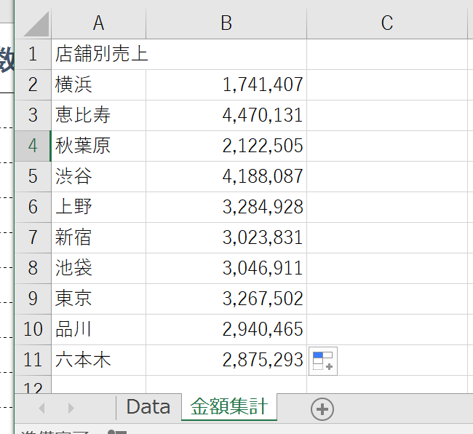Select the cell containing 六本木

[x=99, y=360]
